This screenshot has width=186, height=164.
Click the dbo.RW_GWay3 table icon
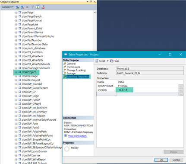(x=20, y=104)
